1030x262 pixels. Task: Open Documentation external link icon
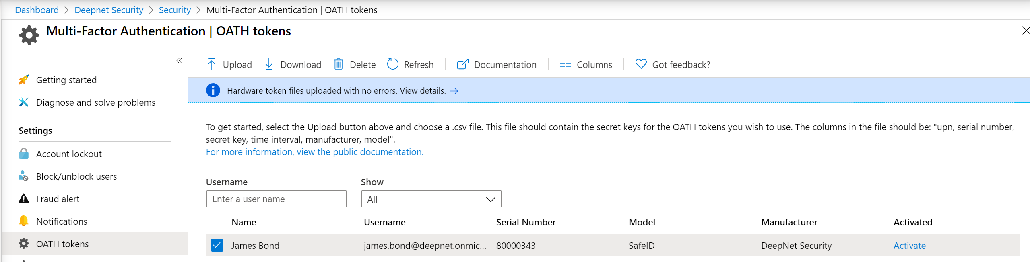point(462,64)
